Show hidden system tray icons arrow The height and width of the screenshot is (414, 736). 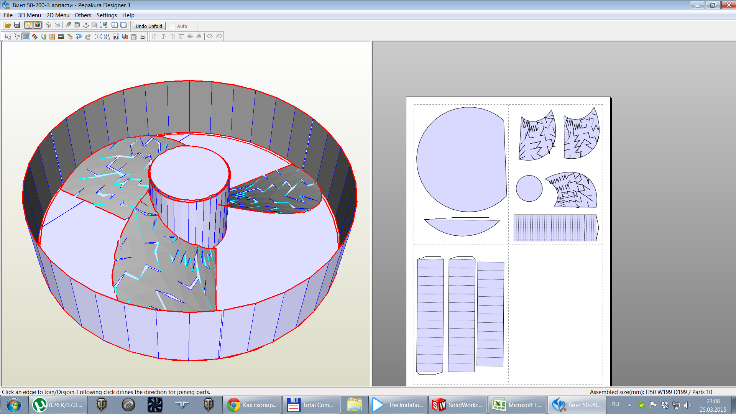(x=629, y=405)
